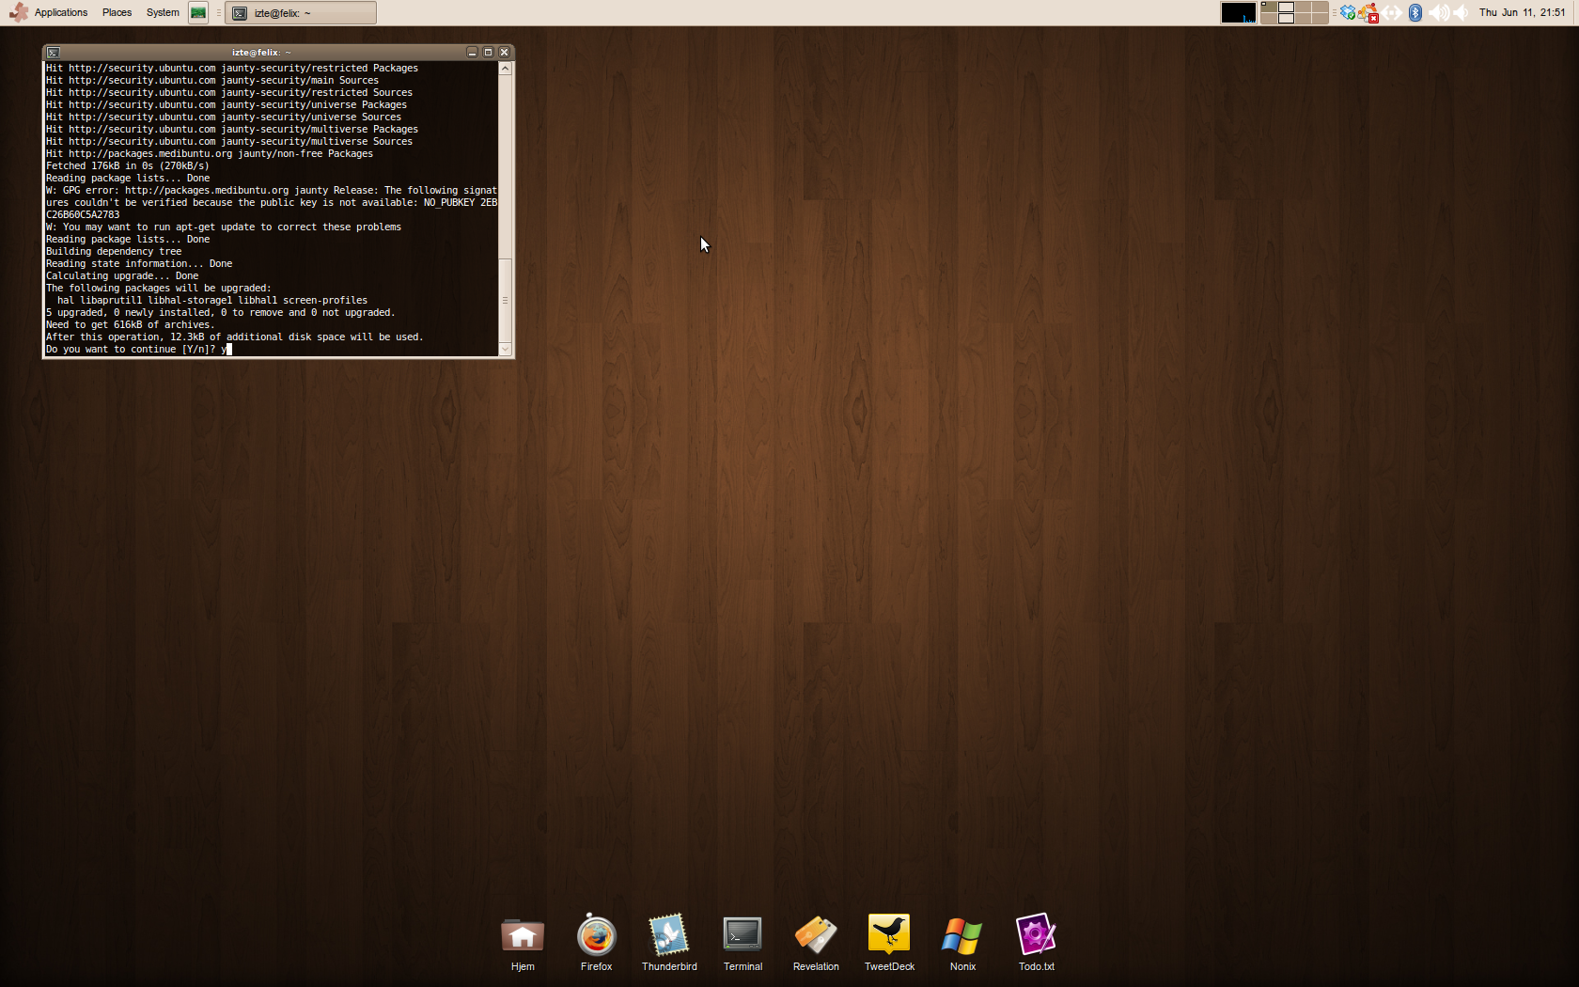Click the 'You may want to run apt-get update' line

click(x=224, y=227)
